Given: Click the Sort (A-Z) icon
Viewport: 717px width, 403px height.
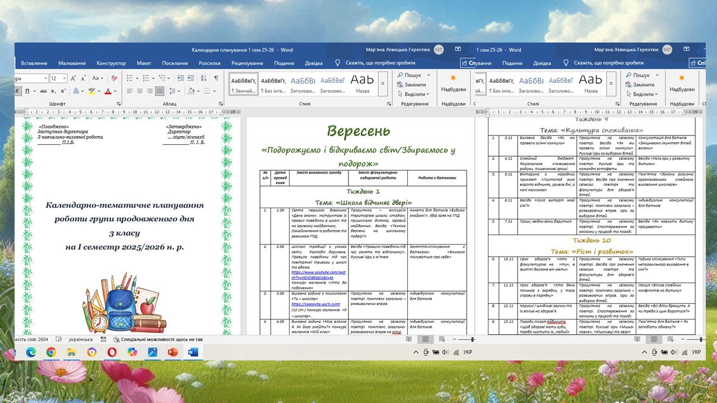Looking at the screenshot, I should click(203, 78).
